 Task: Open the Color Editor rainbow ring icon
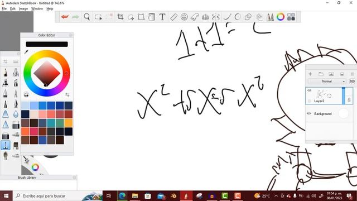tap(281, 17)
